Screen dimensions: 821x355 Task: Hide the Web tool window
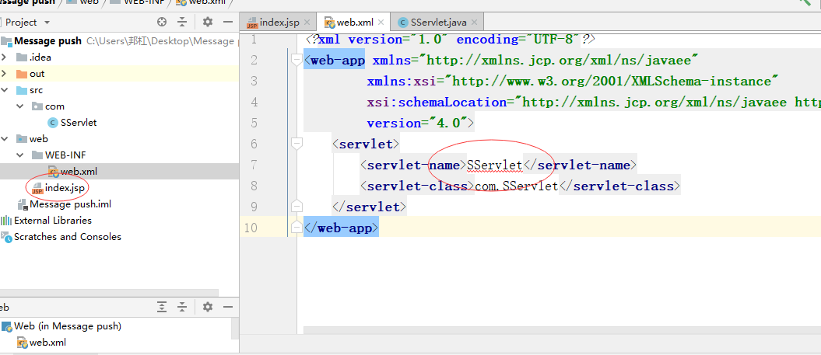[228, 307]
